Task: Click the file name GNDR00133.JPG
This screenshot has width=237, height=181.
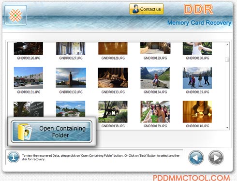Action: pos(113,92)
